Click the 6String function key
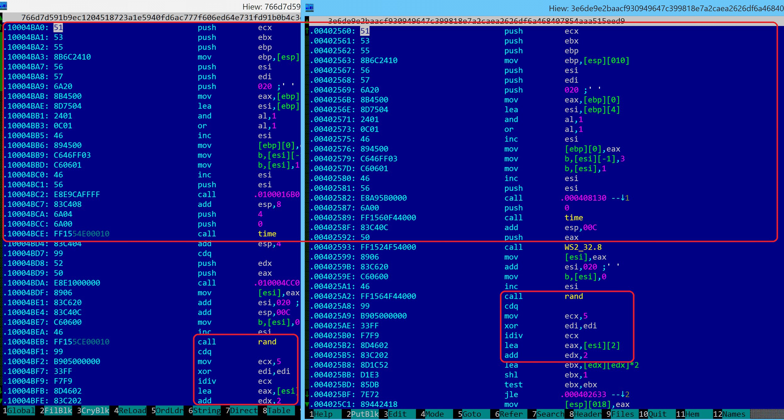 tap(204, 411)
